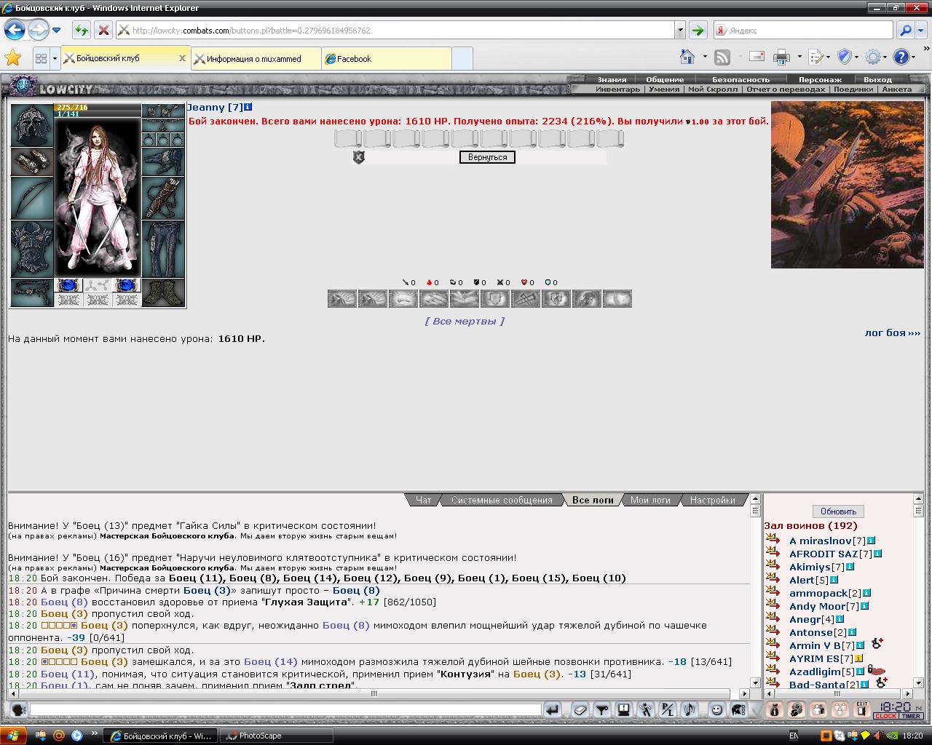Open the Безопасность menu
932x745 pixels.
tap(741, 79)
